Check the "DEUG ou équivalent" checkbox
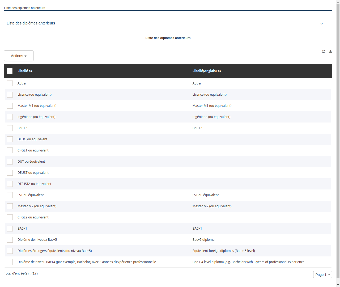The image size is (340, 287). (10, 139)
